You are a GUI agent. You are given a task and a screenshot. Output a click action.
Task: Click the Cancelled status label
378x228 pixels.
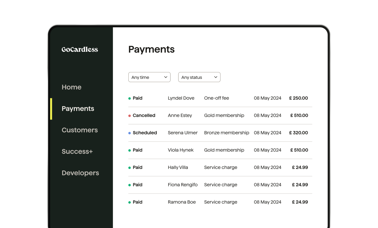(144, 115)
